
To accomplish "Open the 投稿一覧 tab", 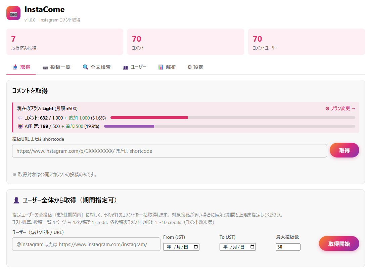I will [56, 67].
